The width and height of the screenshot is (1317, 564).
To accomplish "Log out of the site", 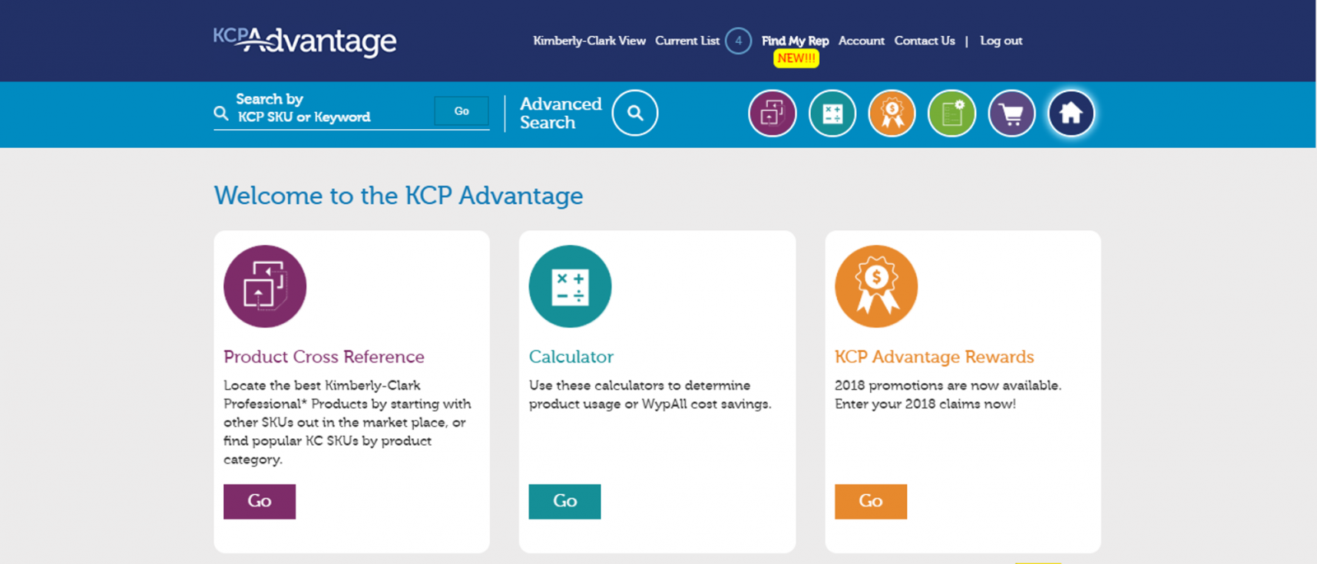I will click(1001, 40).
